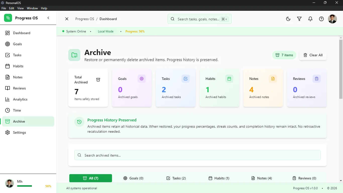
Task: Open Dashboard in the sidebar
Action: 28,33
